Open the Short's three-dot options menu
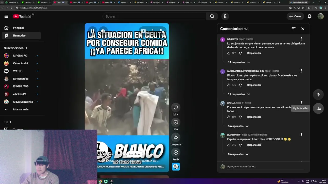The height and width of the screenshot is (184, 328). tap(153, 31)
